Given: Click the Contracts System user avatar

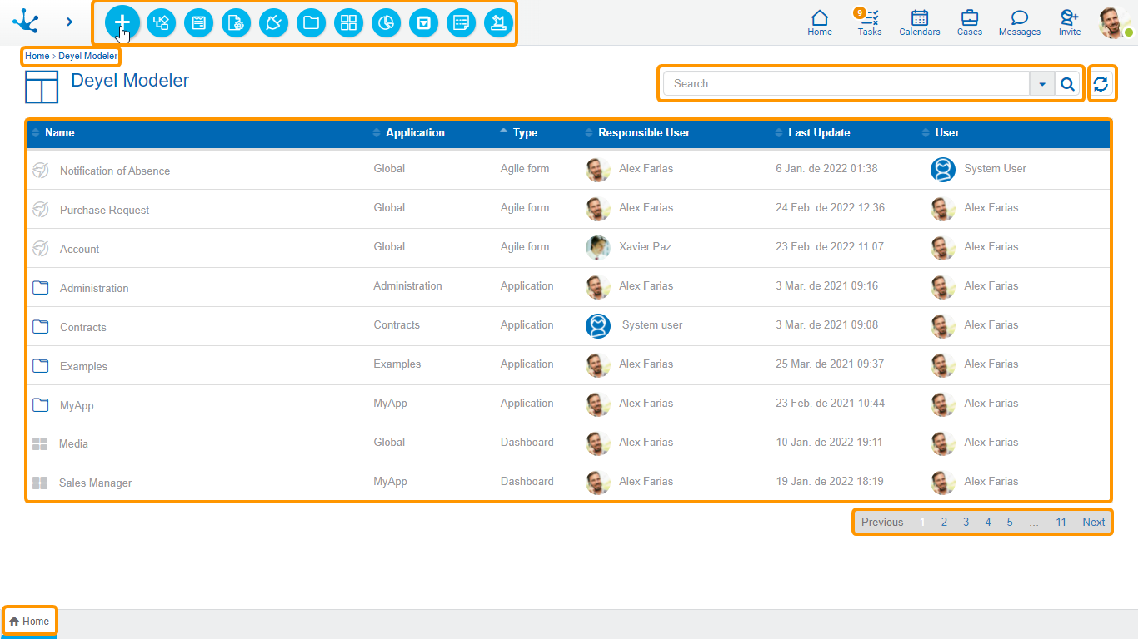Looking at the screenshot, I should [598, 325].
